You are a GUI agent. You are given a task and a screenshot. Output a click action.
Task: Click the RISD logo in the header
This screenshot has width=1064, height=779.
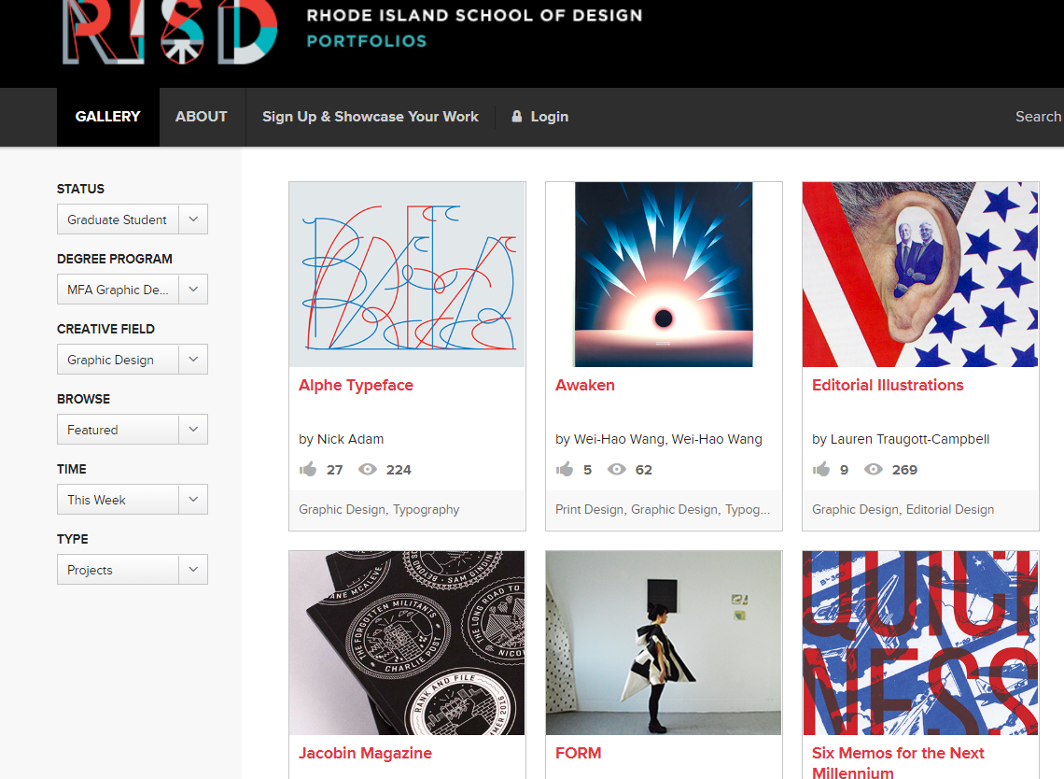170,32
